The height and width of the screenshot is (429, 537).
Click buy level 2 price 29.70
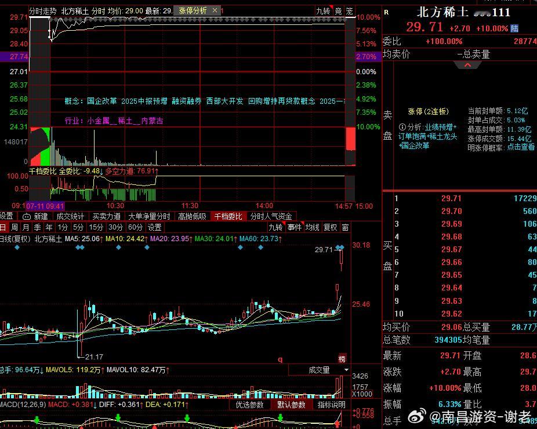[x=451, y=211]
